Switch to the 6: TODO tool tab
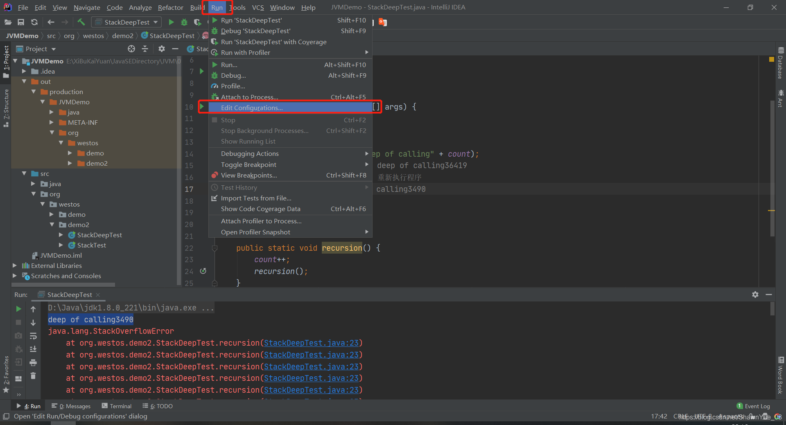This screenshot has width=786, height=425. tap(158, 406)
